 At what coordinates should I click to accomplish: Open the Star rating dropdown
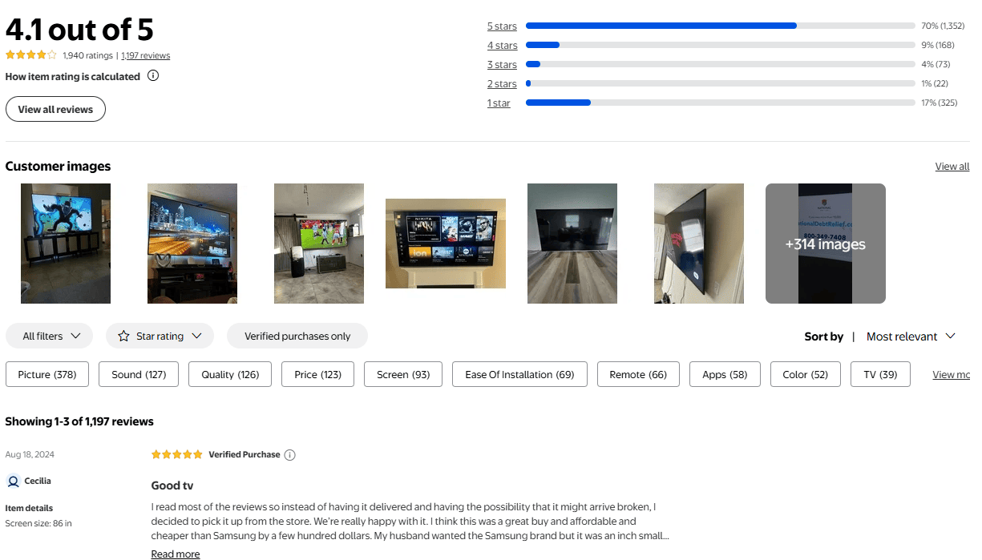[x=160, y=336]
